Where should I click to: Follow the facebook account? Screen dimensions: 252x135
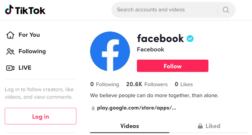pyautogui.click(x=172, y=66)
